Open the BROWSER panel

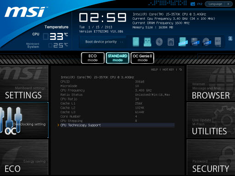[211, 83]
